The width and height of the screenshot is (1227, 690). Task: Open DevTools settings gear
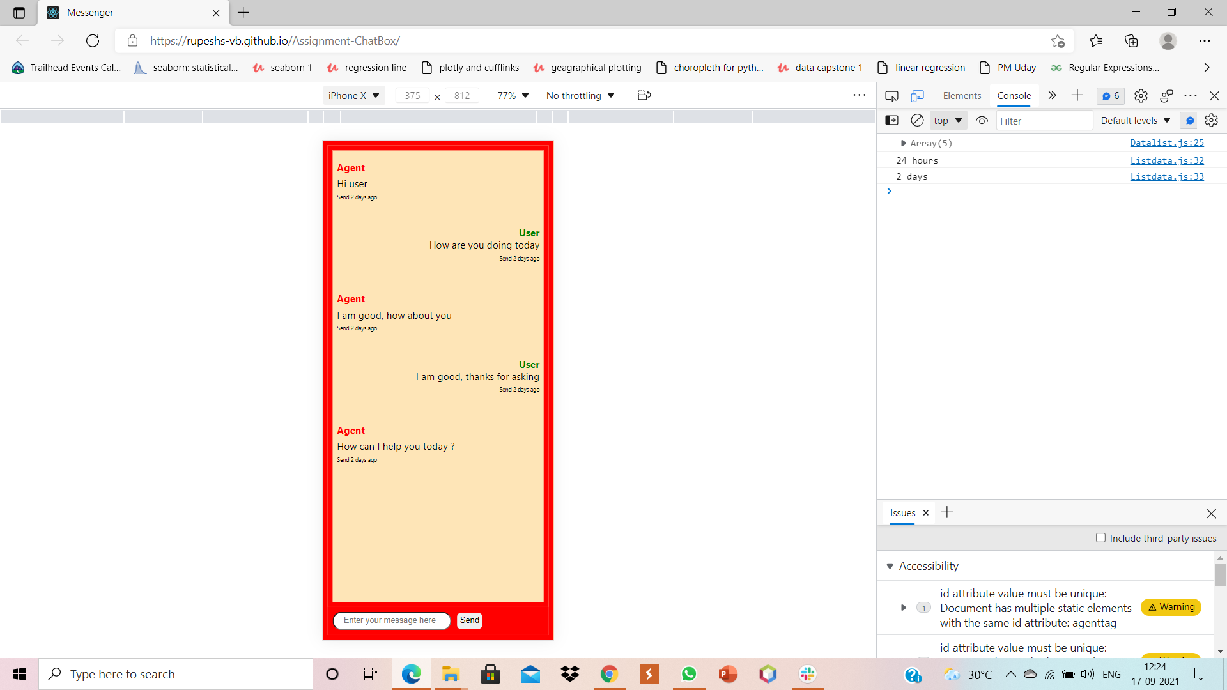pyautogui.click(x=1141, y=96)
